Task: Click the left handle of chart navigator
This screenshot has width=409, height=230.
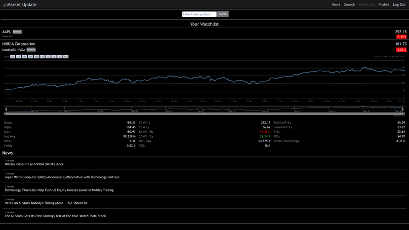Action: (x=5, y=110)
